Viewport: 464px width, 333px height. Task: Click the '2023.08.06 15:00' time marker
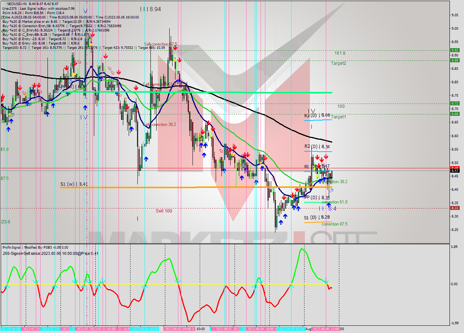(326, 329)
